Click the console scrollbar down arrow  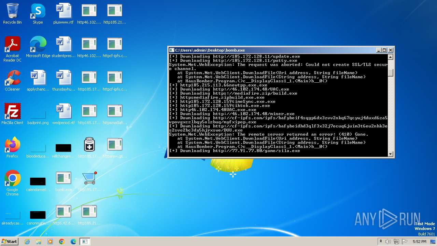click(391, 154)
